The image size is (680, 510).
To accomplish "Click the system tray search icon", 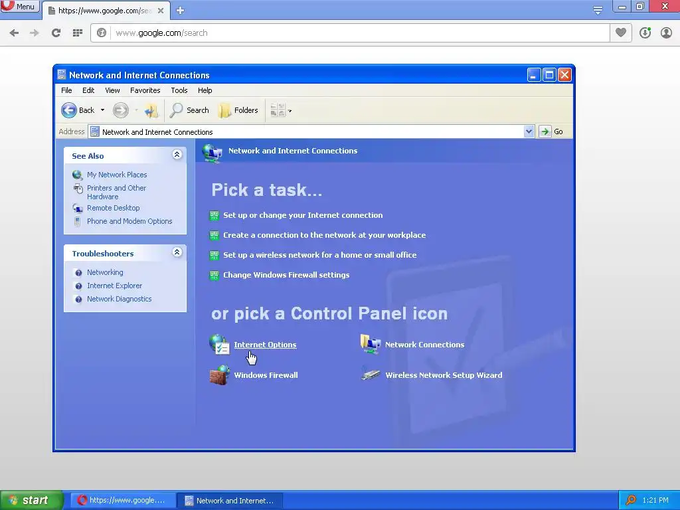I will tap(631, 500).
